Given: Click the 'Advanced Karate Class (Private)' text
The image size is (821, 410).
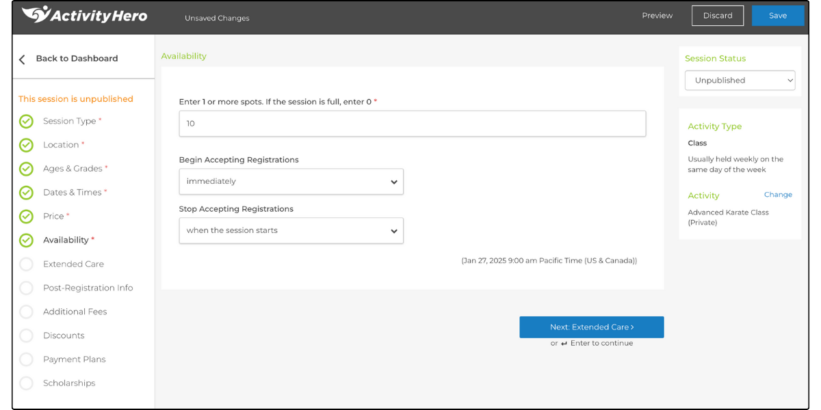Looking at the screenshot, I should 729,217.
